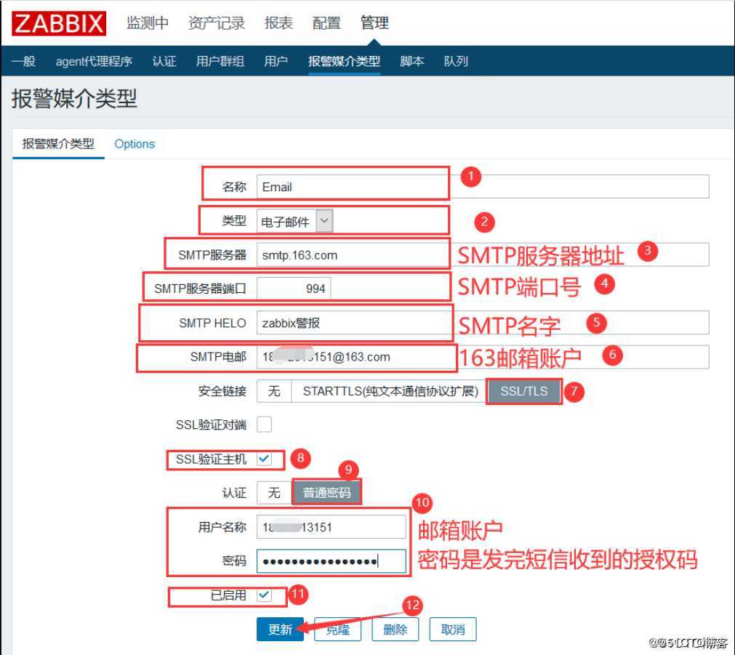Select SSL/TLS security option

pyautogui.click(x=523, y=391)
